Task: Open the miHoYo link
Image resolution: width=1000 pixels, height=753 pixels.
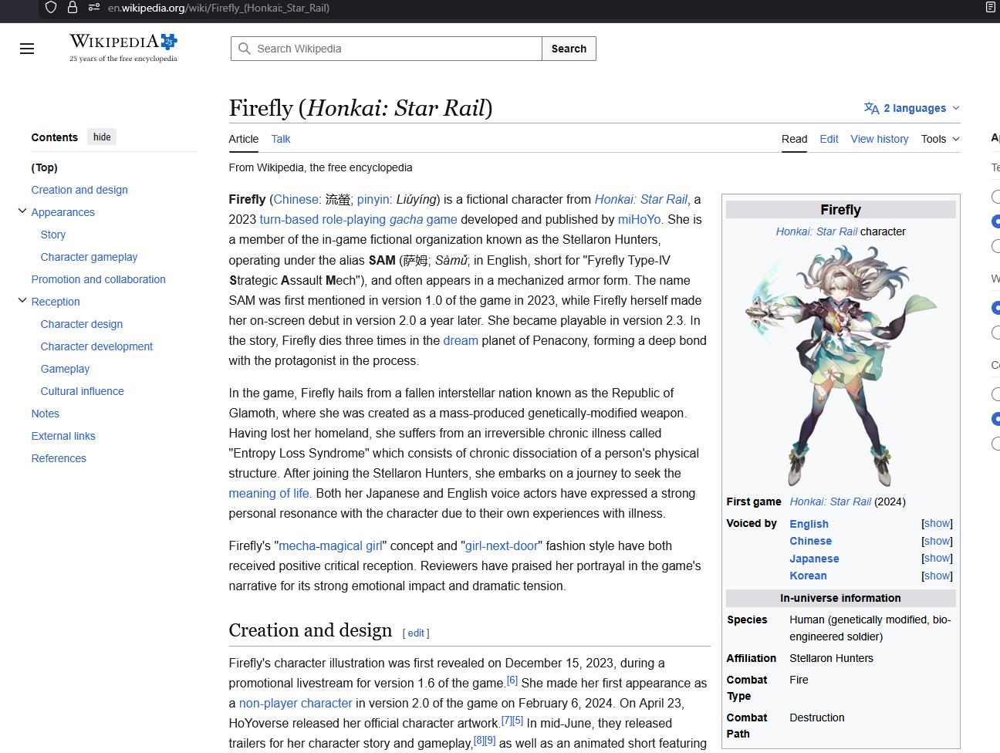Action: [640, 219]
